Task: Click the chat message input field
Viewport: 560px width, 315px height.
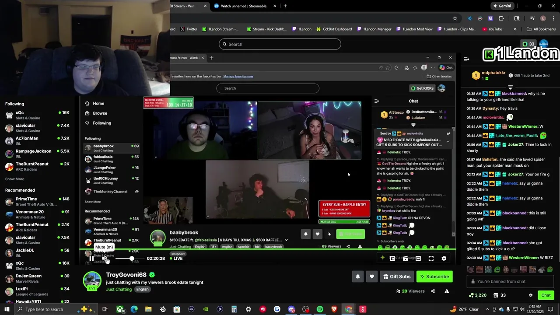Action: click(x=511, y=281)
